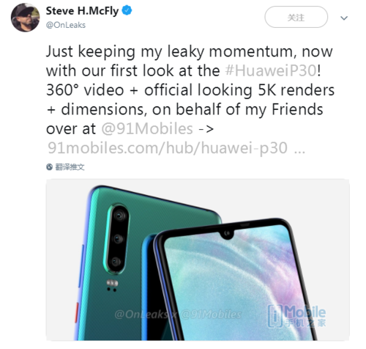Click the Steve H.McFly display name
Viewport: 366px width, 349px height.
coord(82,11)
